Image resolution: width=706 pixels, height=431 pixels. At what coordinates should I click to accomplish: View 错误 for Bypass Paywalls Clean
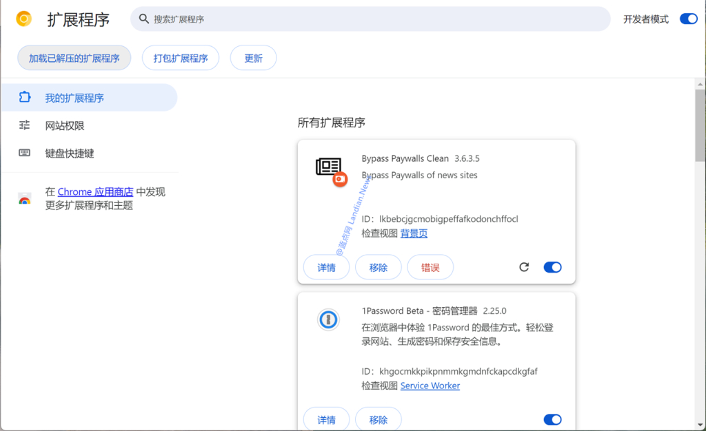click(430, 267)
